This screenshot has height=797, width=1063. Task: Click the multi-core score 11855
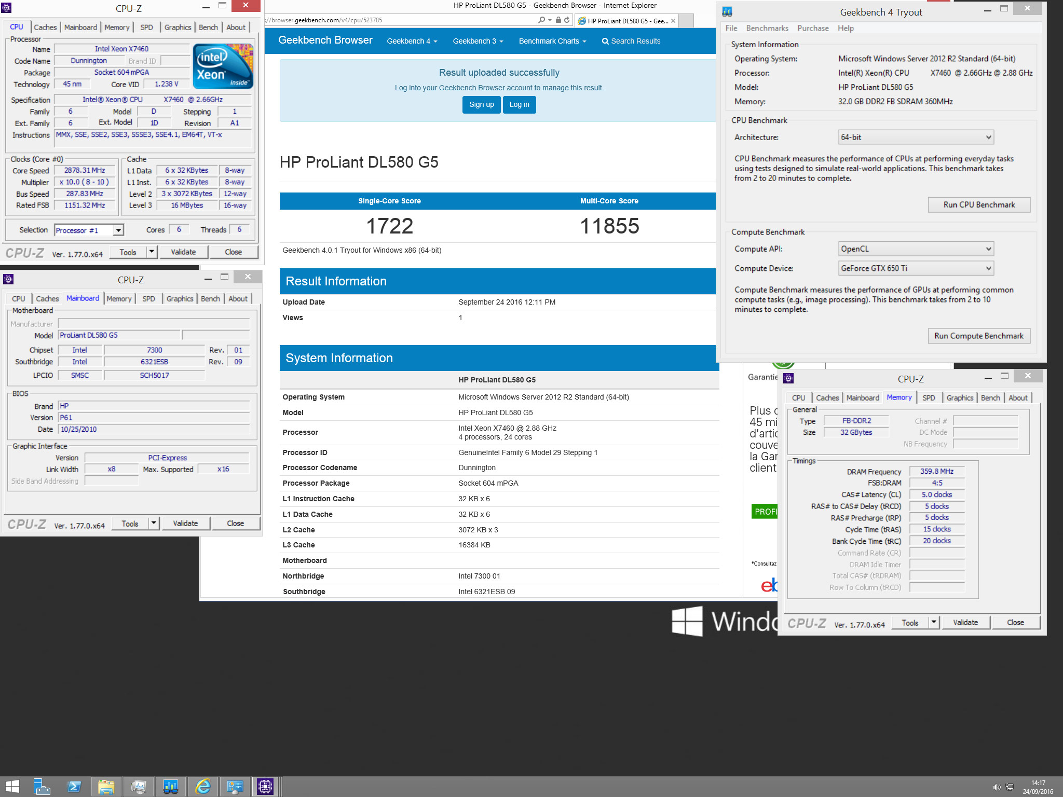point(609,226)
